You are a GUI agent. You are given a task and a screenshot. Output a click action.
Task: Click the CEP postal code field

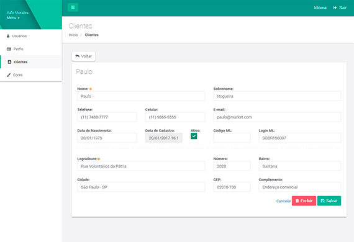coord(232,187)
